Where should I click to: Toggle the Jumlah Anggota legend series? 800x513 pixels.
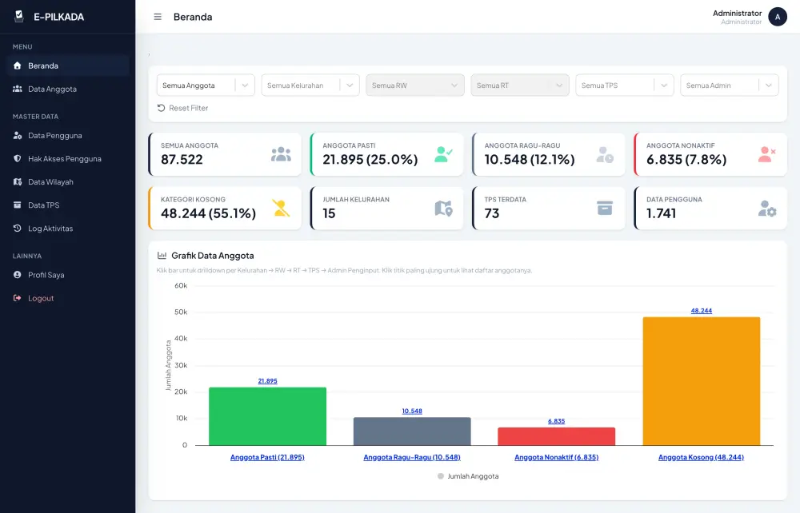click(468, 475)
